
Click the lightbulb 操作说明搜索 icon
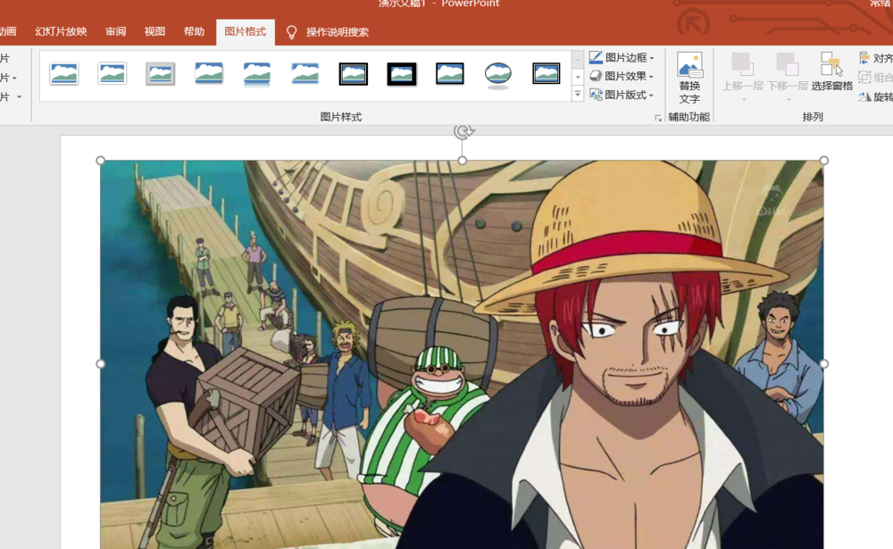click(x=291, y=32)
